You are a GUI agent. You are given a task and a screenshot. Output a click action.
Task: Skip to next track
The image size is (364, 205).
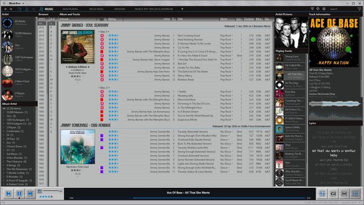coord(30,194)
